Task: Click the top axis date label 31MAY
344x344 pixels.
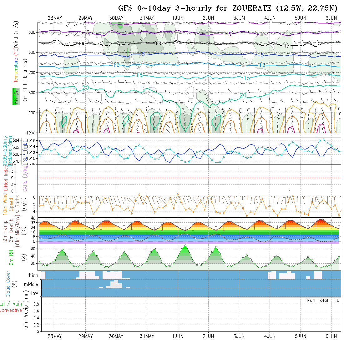Action: 147,18
